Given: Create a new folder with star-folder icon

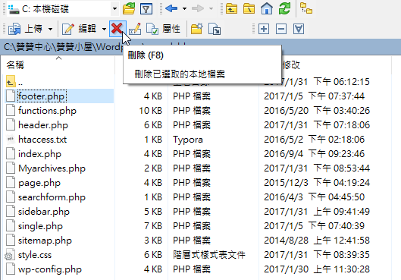Looking at the screenshot, I should tap(197, 29).
